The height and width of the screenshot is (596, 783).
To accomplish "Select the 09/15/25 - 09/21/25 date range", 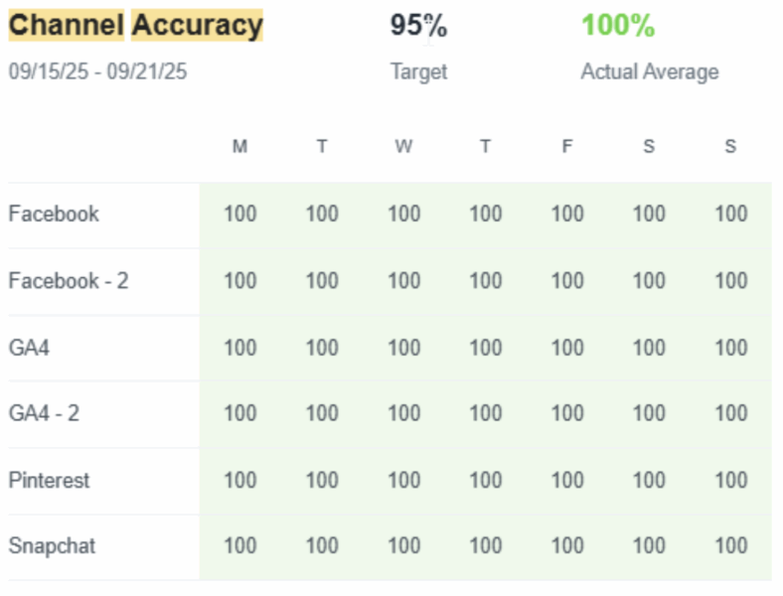I will (x=97, y=72).
